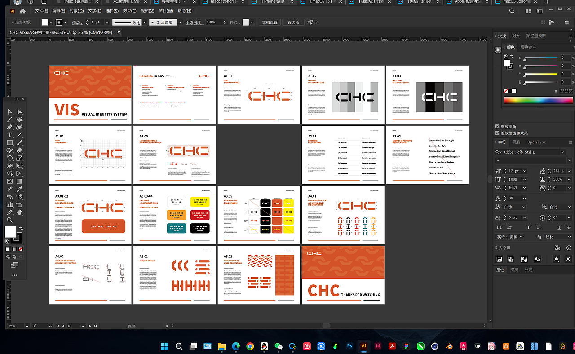Select the Artboard tool
Image resolution: width=575 pixels, height=354 pixels.
click(x=20, y=205)
